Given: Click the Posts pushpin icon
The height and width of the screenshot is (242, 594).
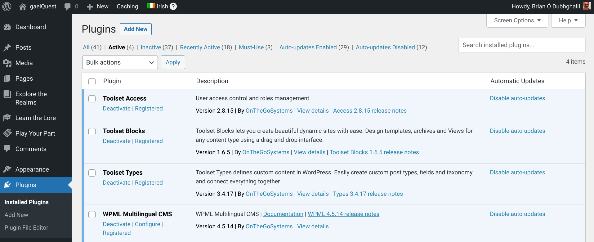Looking at the screenshot, I should click(7, 47).
